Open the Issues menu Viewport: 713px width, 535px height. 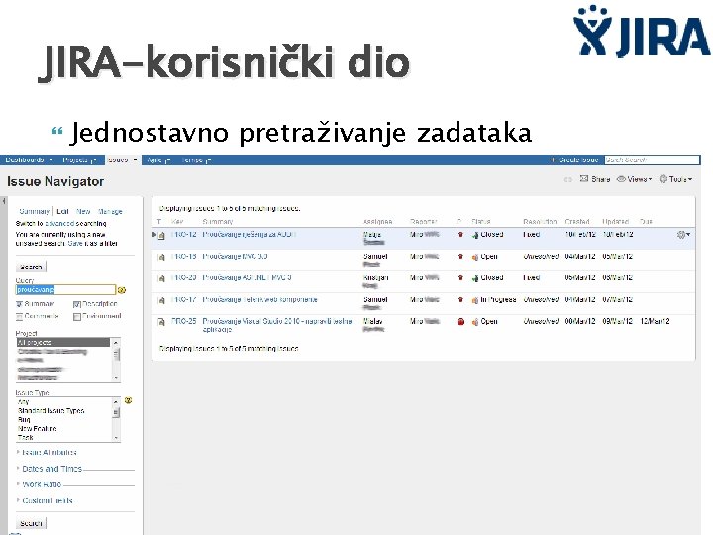[x=123, y=160]
